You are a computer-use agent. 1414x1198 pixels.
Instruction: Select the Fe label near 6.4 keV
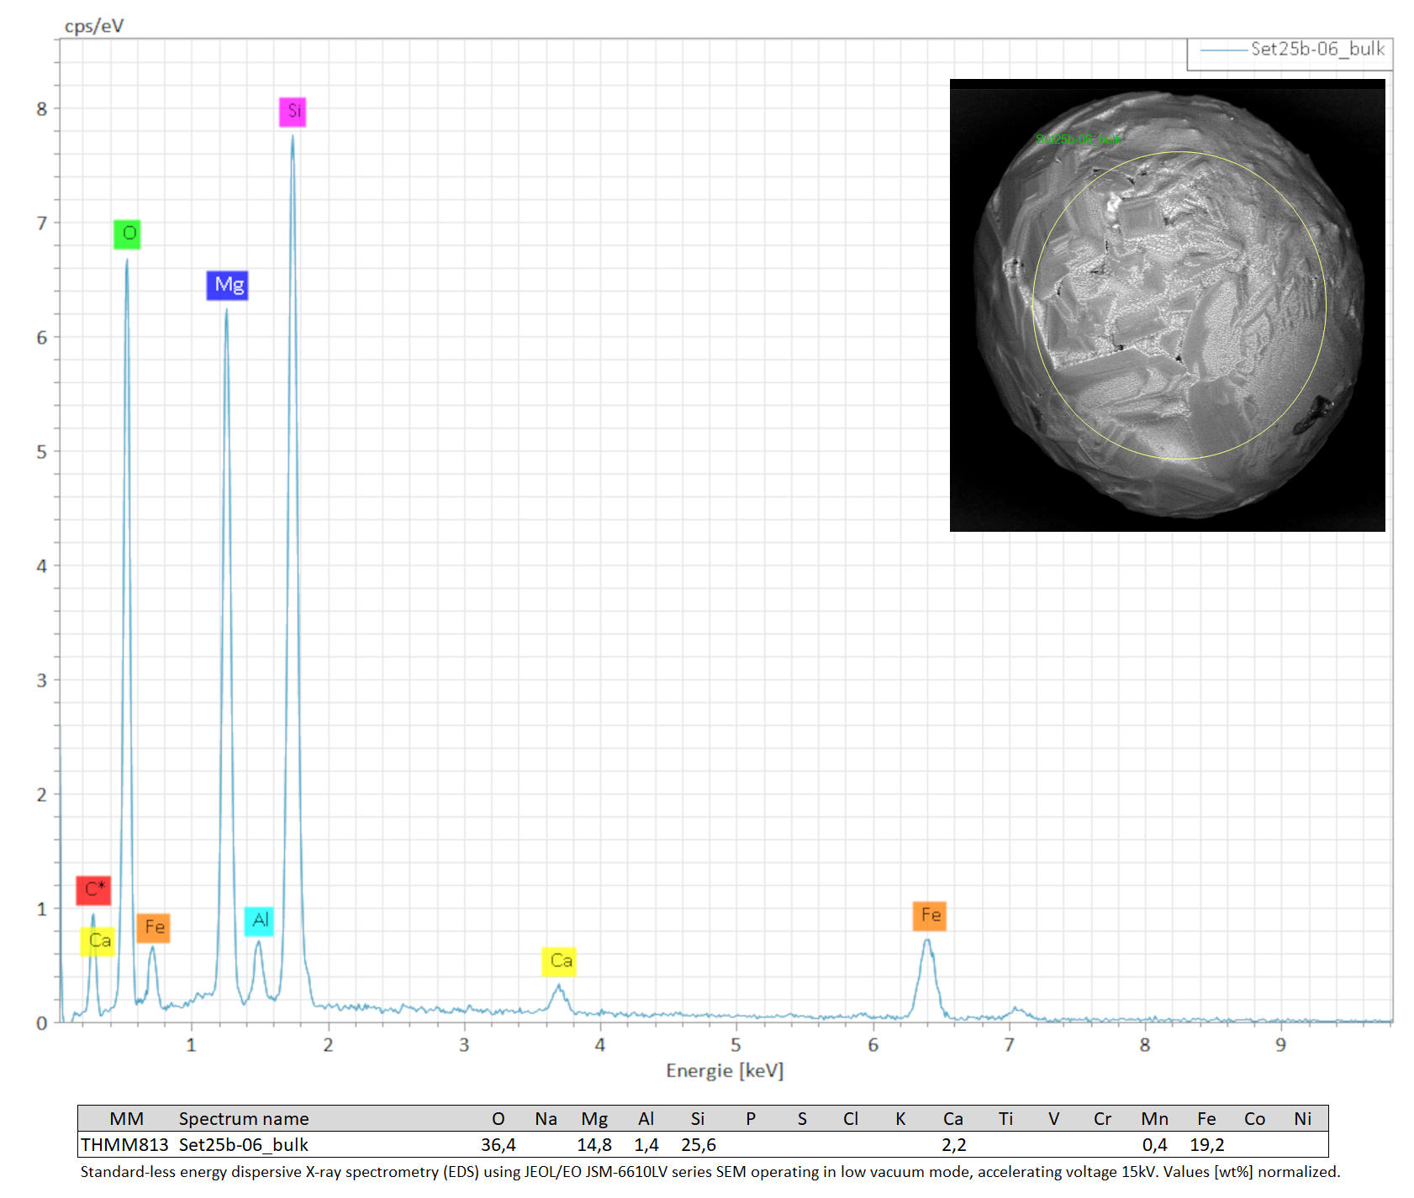coord(929,916)
